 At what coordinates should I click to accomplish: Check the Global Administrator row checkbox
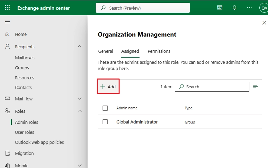pyautogui.click(x=105, y=122)
